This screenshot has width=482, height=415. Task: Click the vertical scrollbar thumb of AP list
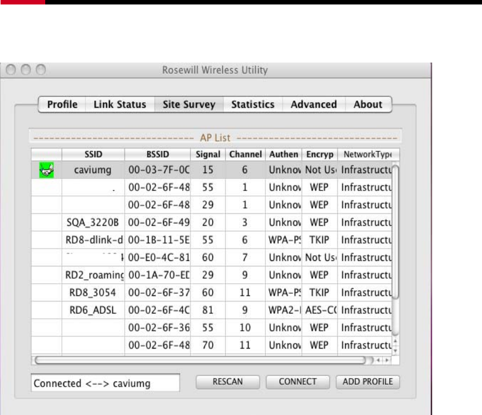[395, 232]
